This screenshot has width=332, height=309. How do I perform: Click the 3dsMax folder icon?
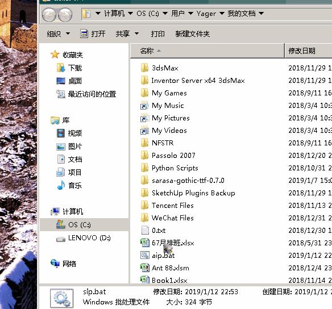click(144, 68)
